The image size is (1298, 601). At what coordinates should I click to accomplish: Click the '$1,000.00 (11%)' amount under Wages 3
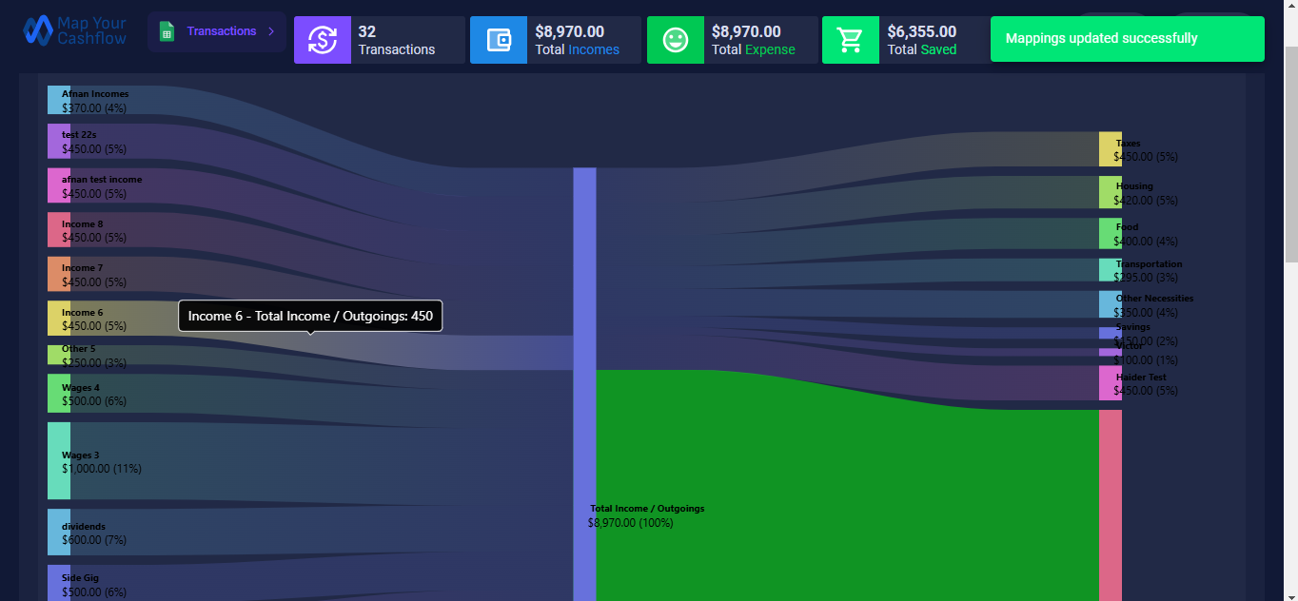click(102, 469)
